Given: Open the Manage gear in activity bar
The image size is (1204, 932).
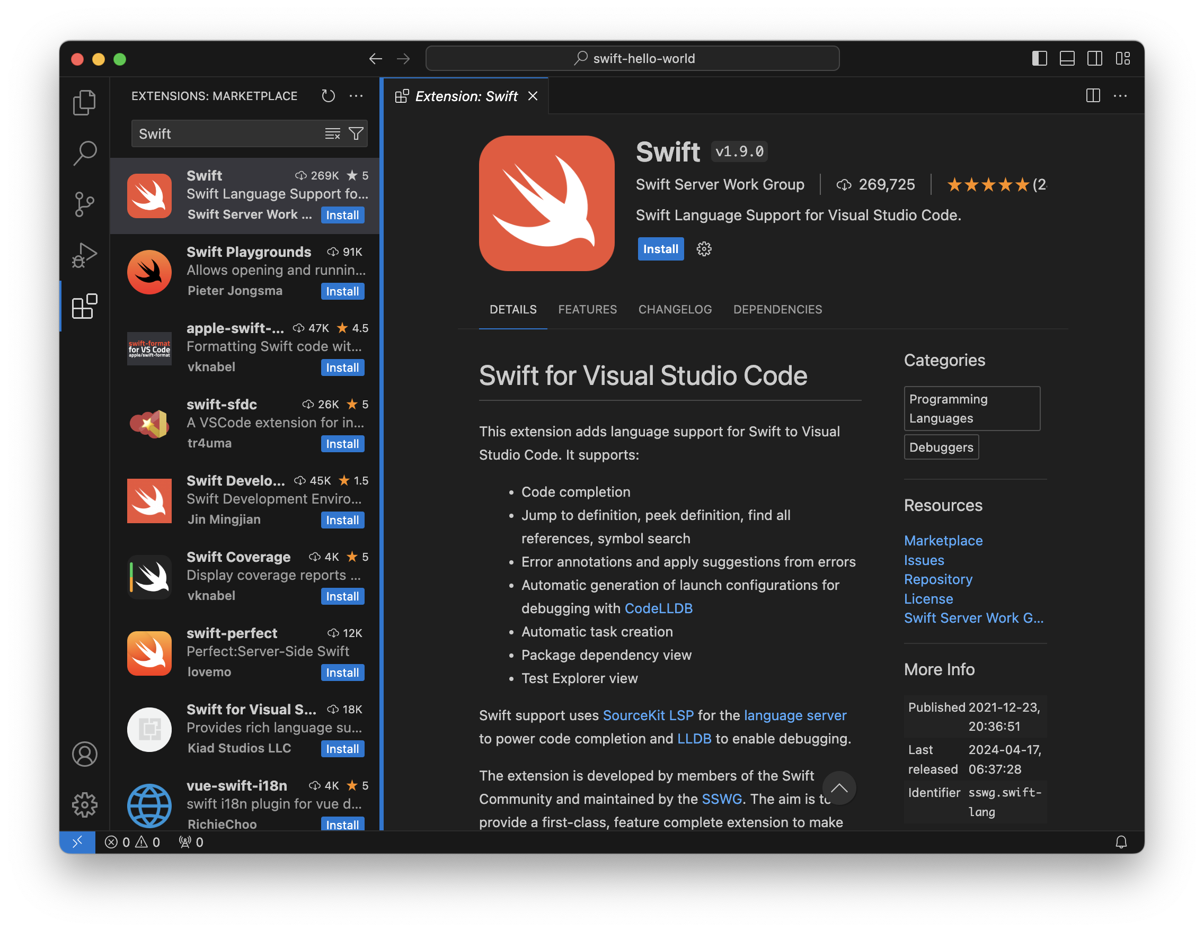Looking at the screenshot, I should pos(84,805).
